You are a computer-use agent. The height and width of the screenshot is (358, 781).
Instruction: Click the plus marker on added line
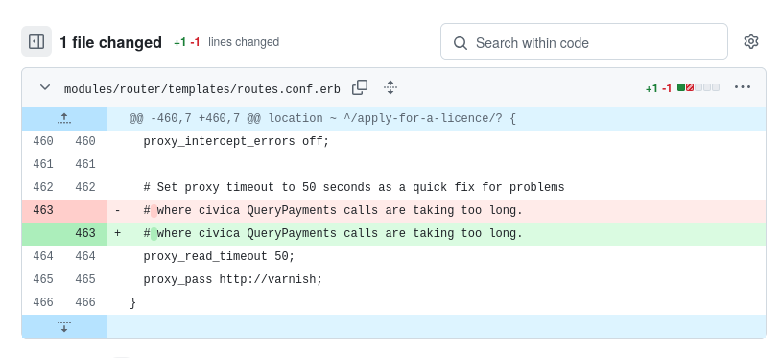[118, 233]
